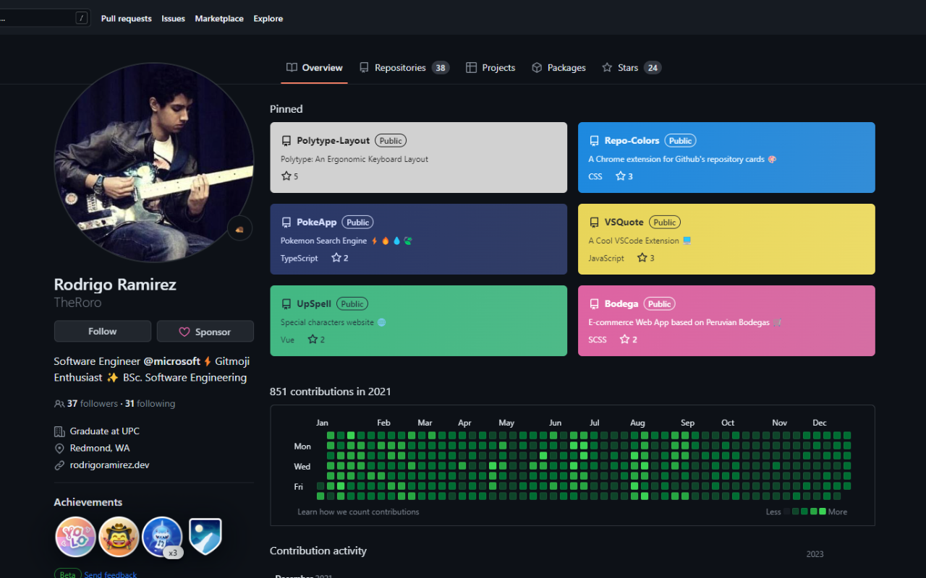Viewport: 926px width, 578px height.
Task: Open the VSQuote repository link
Action: tap(624, 223)
